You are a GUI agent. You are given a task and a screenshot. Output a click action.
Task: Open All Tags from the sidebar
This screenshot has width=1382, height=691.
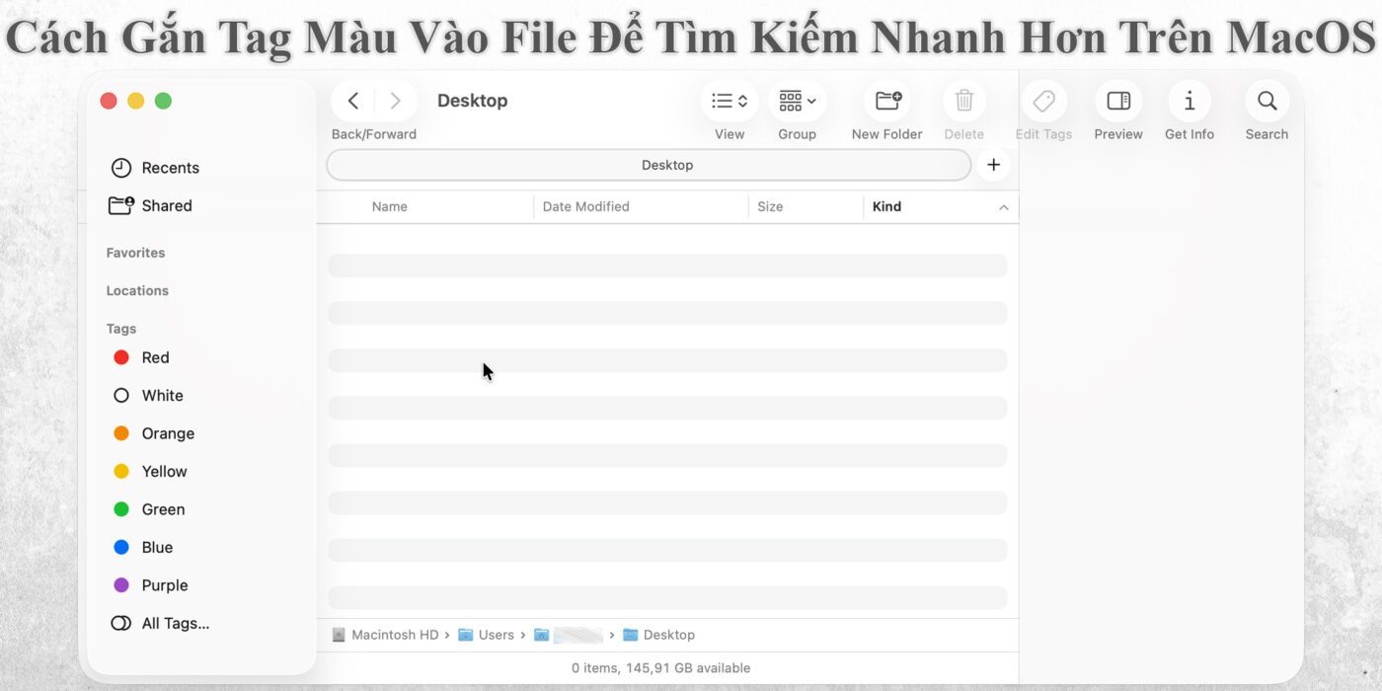(x=176, y=623)
